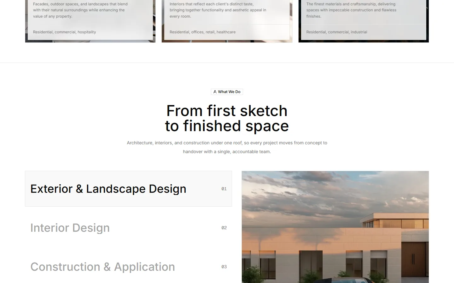The height and width of the screenshot is (283, 454).
Task: Click the 'Residential, commercial, industrial' text
Action: 337,32
